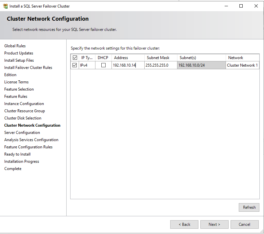Go to the Installation Progress step

coord(22,161)
